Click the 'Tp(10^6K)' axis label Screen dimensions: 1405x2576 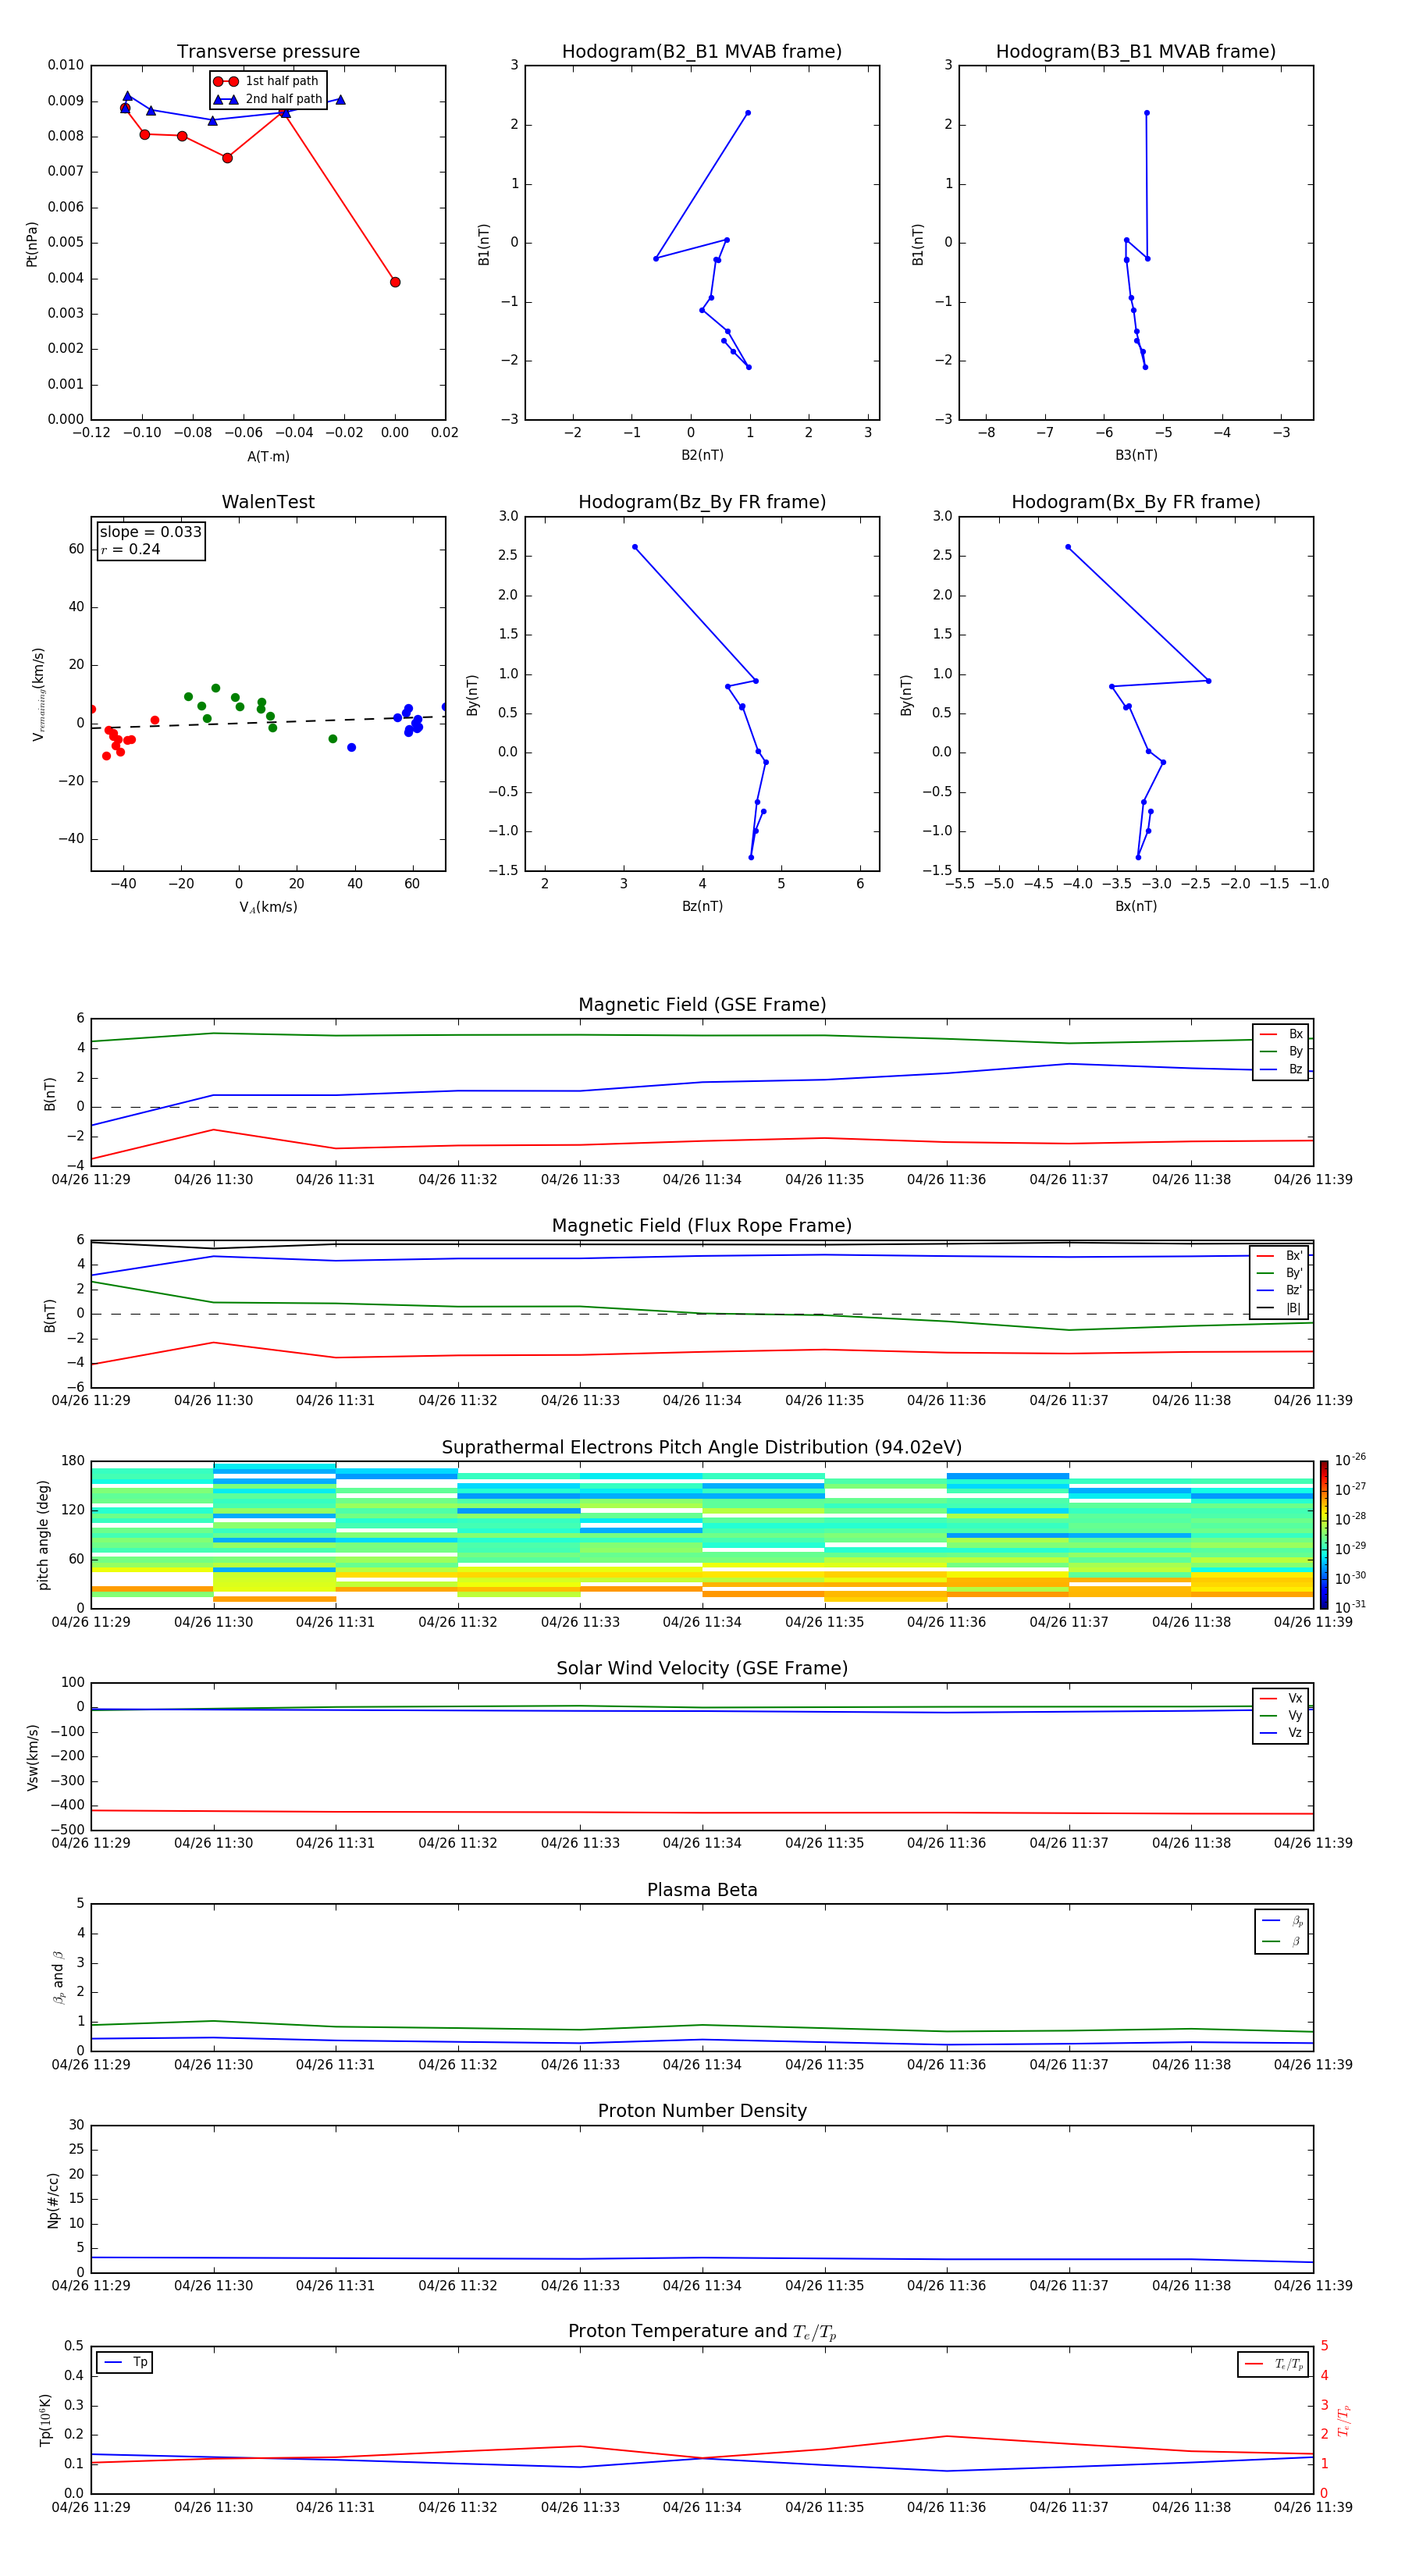[x=45, y=2420]
